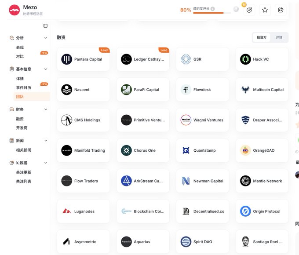
Task: Open the Asymmetric card
Action: [x=84, y=242]
